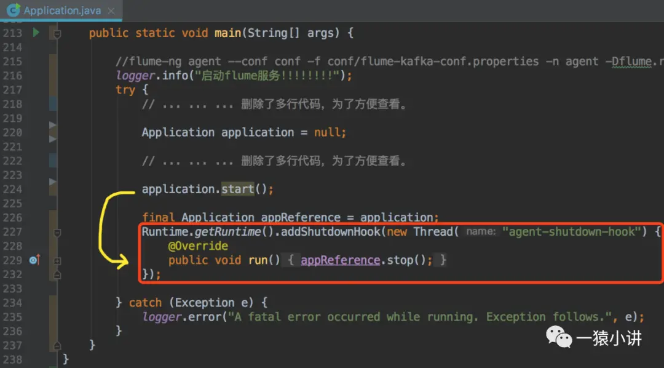Image resolution: width=664 pixels, height=368 pixels.
Task: Click line number 229 in the gutter
Action: pos(12,260)
